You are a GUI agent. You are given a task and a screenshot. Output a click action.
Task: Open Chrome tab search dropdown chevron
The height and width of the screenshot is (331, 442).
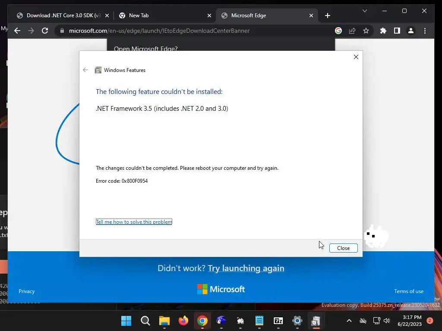[364, 11]
